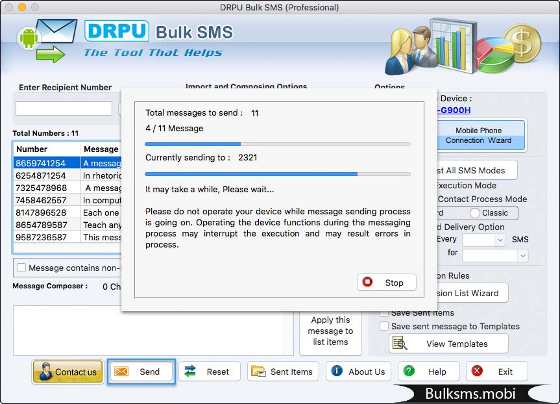Click the Send envelope icon
This screenshot has height=404, width=560.
click(121, 372)
